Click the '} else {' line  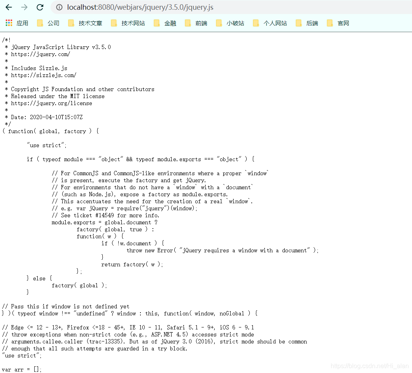(39, 278)
